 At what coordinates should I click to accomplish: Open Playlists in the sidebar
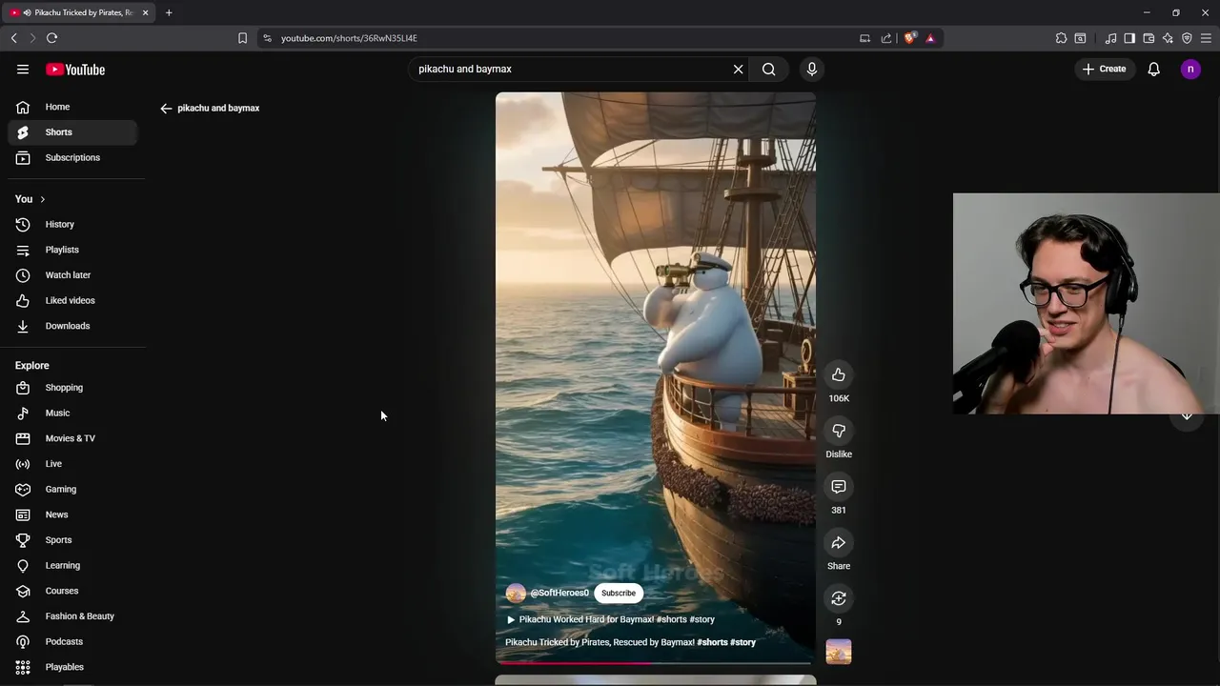coord(72,250)
